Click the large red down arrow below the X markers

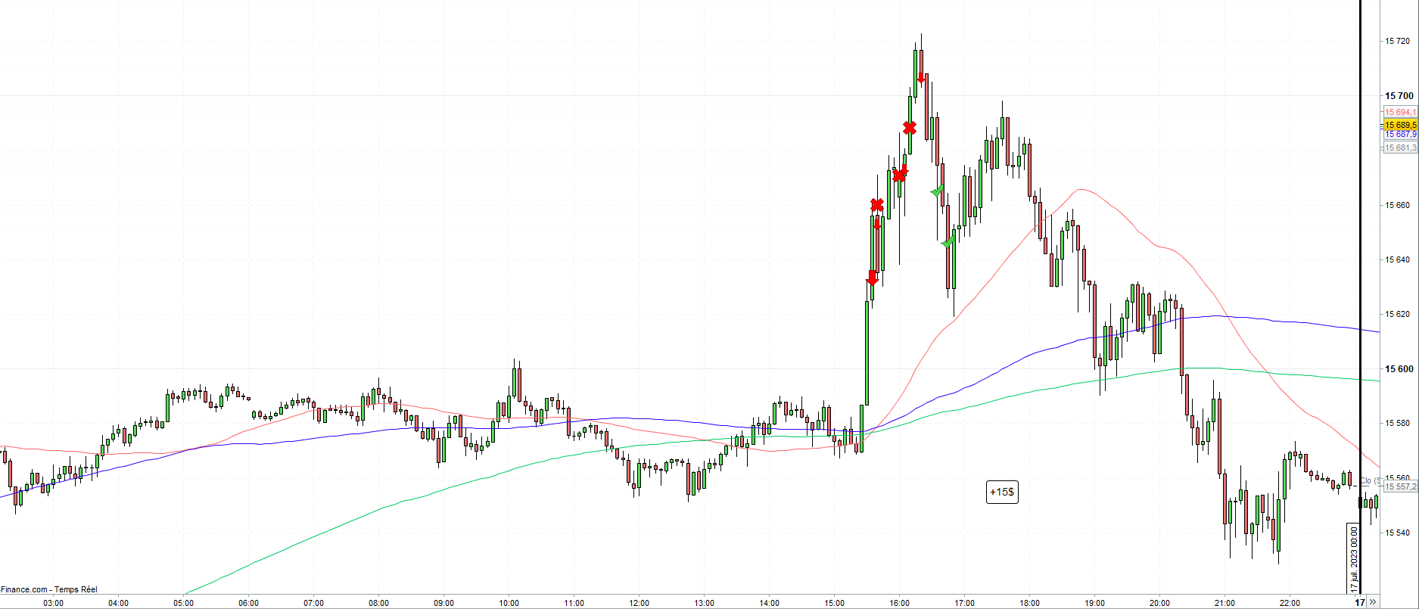coord(872,278)
